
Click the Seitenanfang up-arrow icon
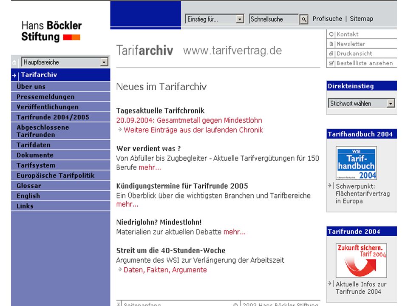pos(119,304)
